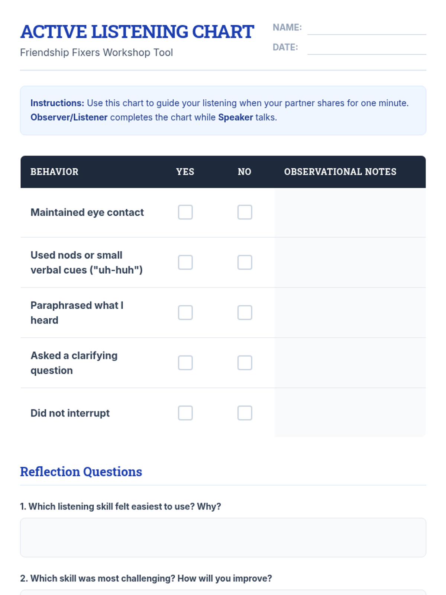Click notes cell for Paraphrased what I heard
446x595 pixels.
(350, 313)
